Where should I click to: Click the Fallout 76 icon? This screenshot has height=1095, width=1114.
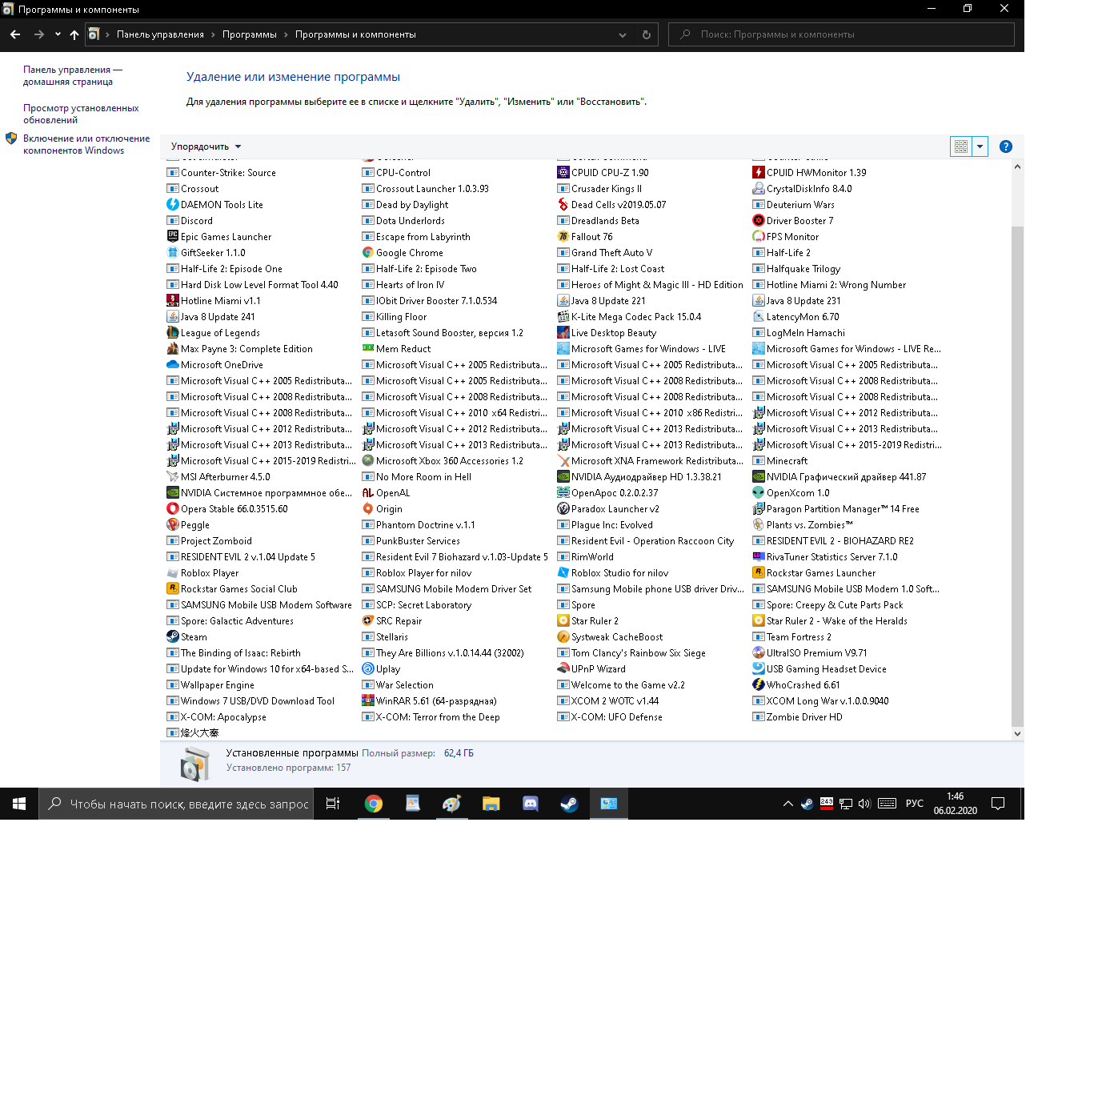pos(563,237)
